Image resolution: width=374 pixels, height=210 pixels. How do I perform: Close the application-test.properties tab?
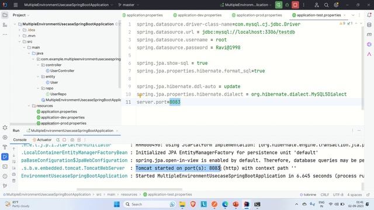click(x=344, y=15)
